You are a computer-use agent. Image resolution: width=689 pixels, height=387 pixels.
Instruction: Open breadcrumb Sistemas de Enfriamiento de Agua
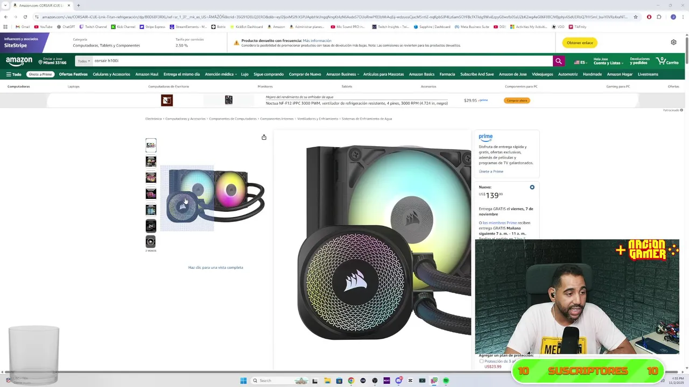(367, 119)
